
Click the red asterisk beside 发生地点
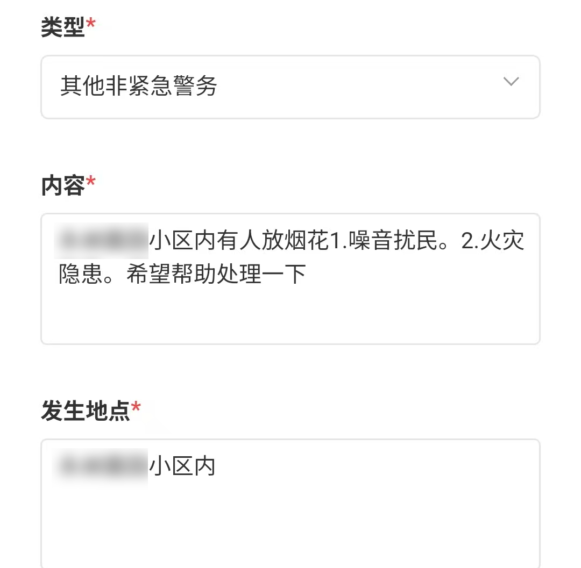[136, 408]
